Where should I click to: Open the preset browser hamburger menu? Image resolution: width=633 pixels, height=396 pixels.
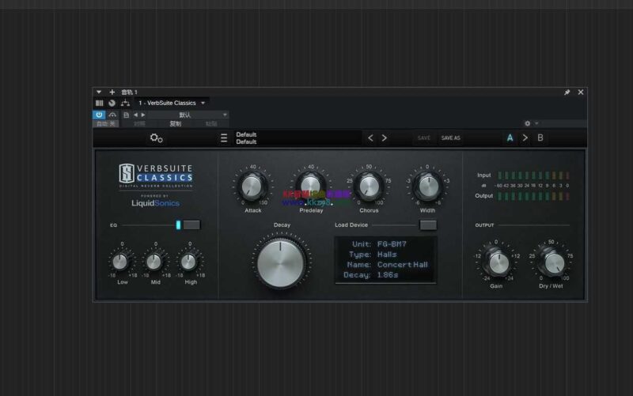click(224, 138)
